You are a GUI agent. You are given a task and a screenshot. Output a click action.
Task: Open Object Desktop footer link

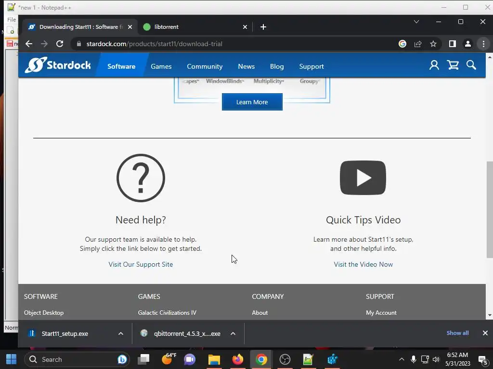click(x=44, y=312)
